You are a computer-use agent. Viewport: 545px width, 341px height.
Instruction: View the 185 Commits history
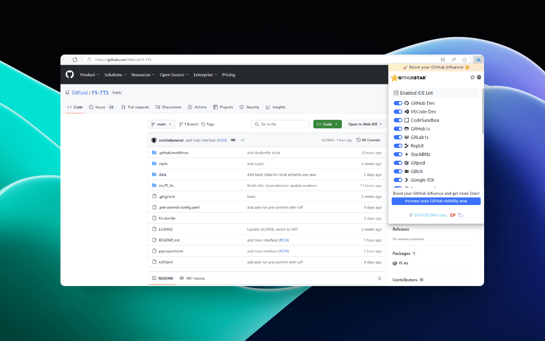click(x=368, y=140)
